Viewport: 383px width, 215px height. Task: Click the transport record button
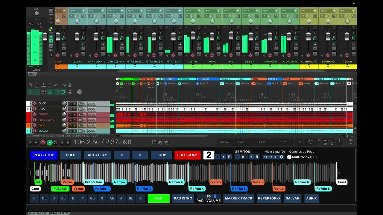pos(43,143)
